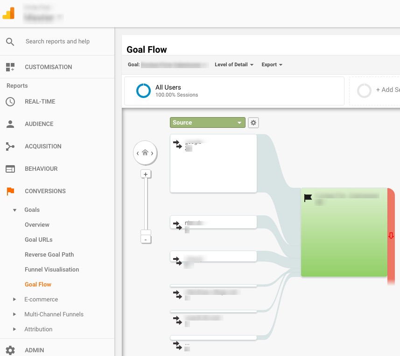Open the Acquisition arrows icon
Image resolution: width=400 pixels, height=356 pixels.
[10, 146]
